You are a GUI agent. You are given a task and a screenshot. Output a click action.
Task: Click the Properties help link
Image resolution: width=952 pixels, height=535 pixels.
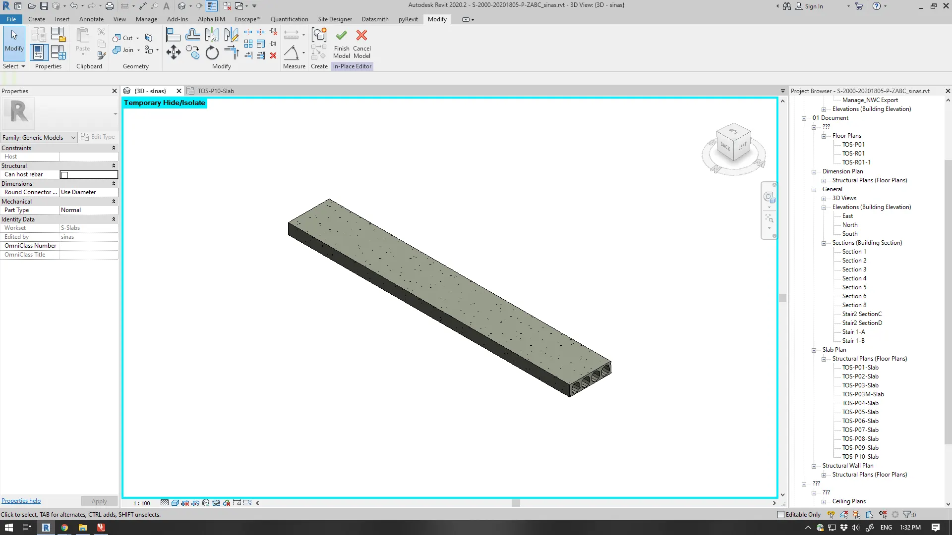coord(21,501)
